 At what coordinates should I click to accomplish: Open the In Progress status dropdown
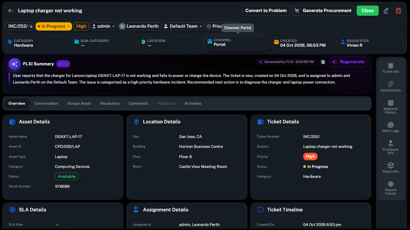click(54, 26)
